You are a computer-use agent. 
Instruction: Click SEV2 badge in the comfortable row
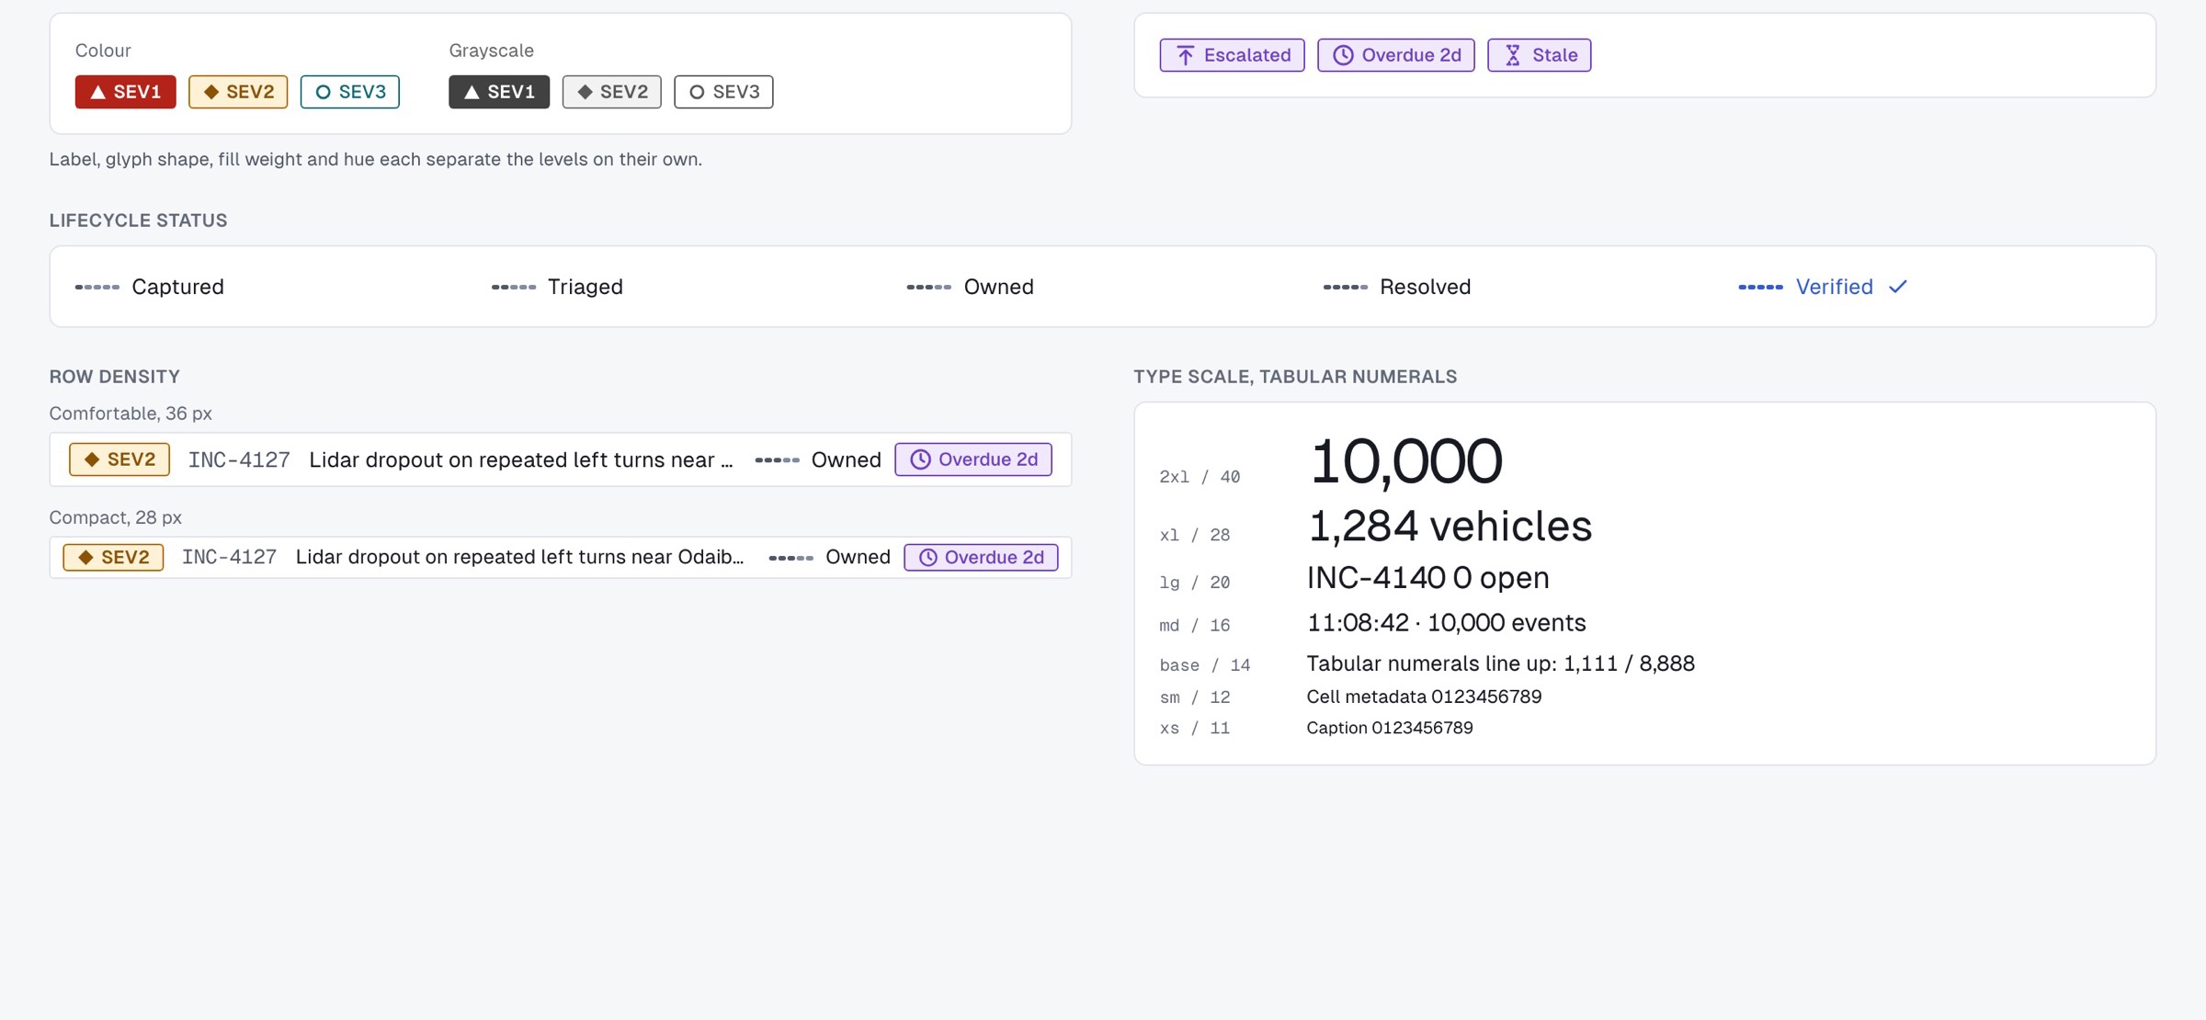point(119,459)
